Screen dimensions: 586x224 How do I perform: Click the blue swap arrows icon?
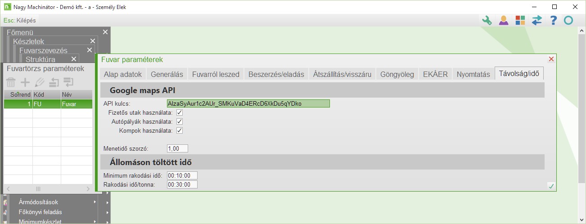click(537, 20)
